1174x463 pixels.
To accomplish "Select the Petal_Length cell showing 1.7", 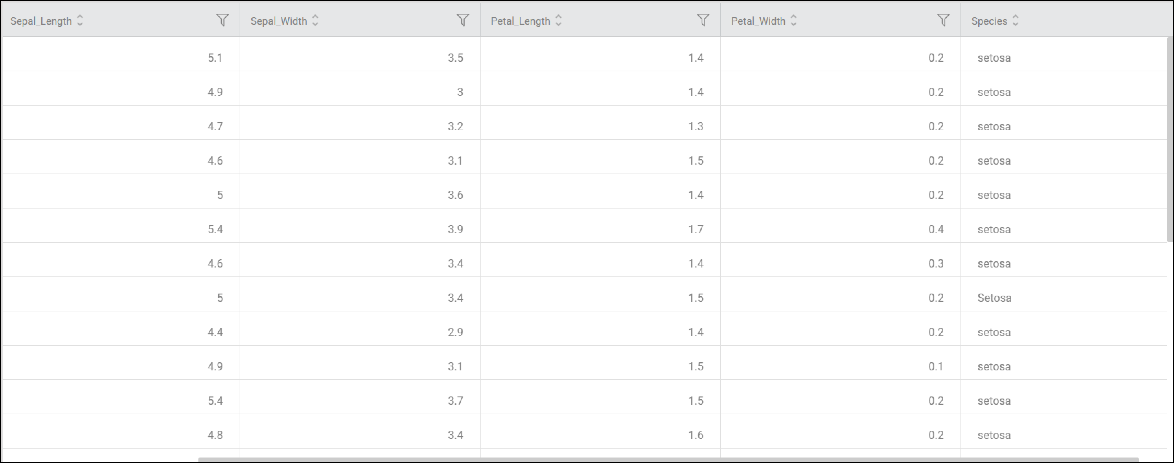I will pyautogui.click(x=600, y=229).
